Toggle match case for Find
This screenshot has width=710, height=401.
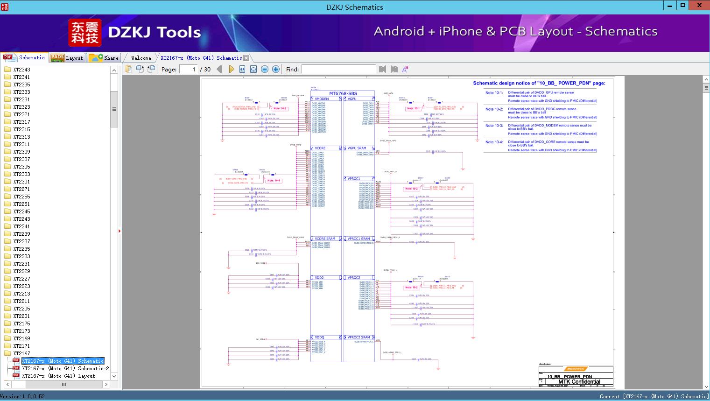pos(405,69)
